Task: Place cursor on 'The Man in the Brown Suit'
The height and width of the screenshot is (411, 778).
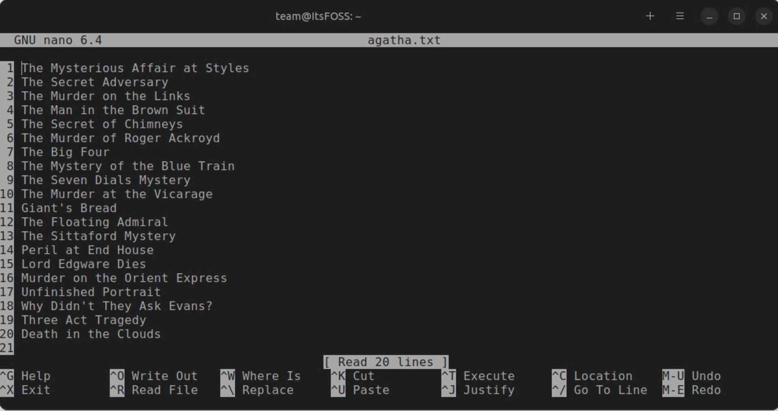Action: pos(113,110)
